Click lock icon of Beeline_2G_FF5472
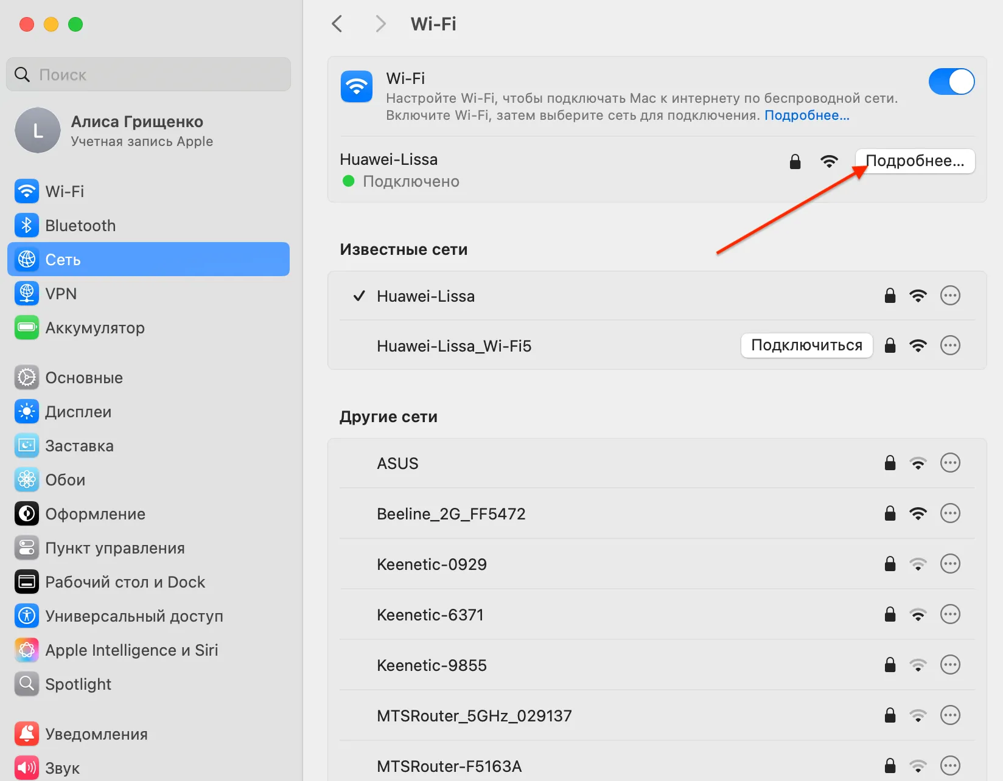1003x781 pixels. pyautogui.click(x=890, y=513)
